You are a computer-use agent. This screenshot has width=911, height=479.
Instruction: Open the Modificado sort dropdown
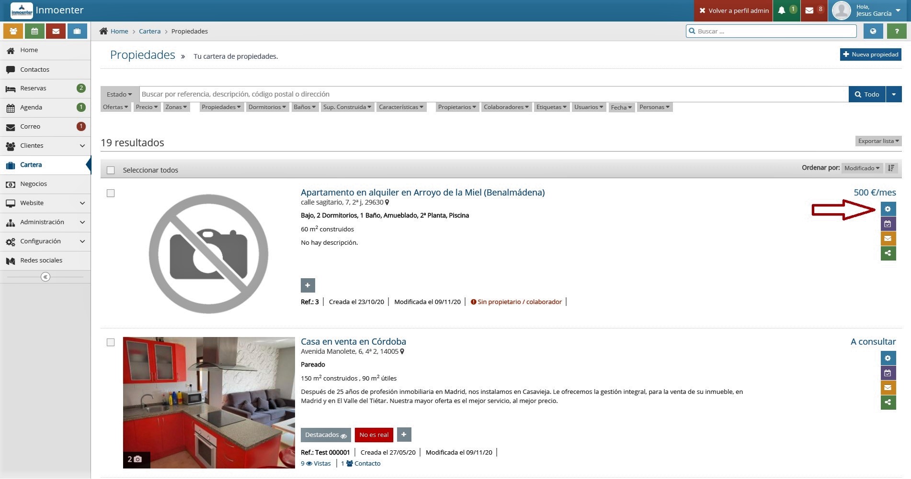tap(862, 168)
